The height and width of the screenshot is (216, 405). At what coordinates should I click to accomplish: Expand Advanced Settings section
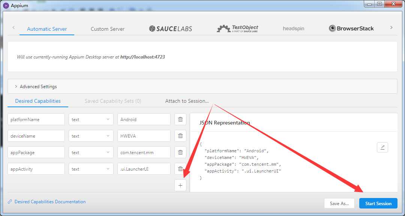[x=202, y=87]
